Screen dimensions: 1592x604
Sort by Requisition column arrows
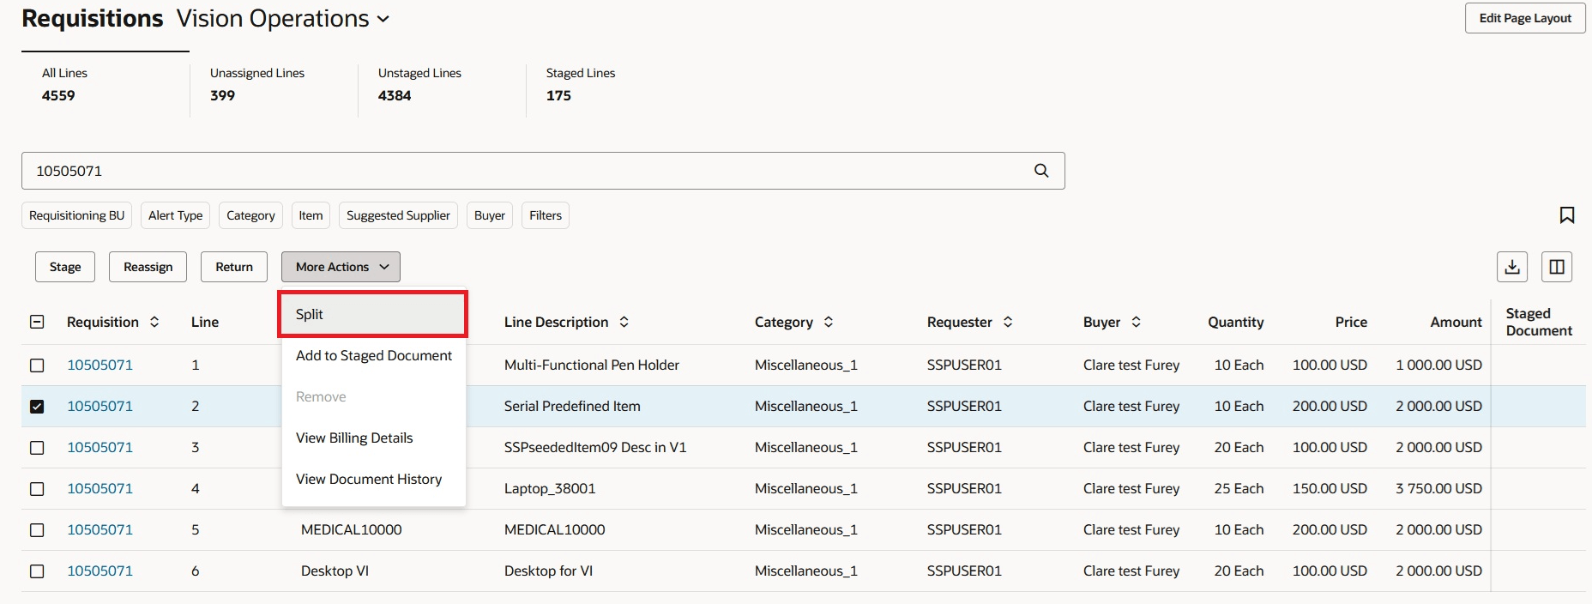(x=154, y=322)
